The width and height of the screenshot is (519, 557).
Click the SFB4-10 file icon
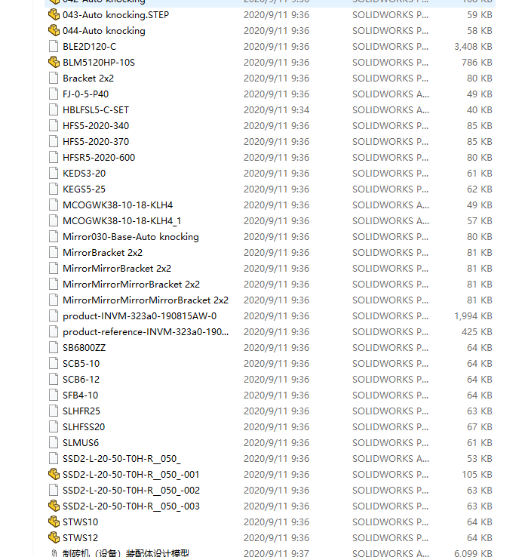pyautogui.click(x=54, y=395)
